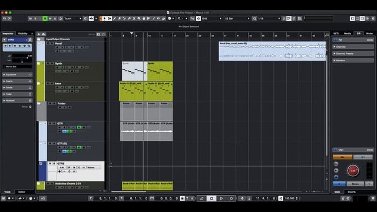Image resolution: width=377 pixels, height=212 pixels.
Task: Expand the Monitors section in Control Room
Action: coord(353,60)
